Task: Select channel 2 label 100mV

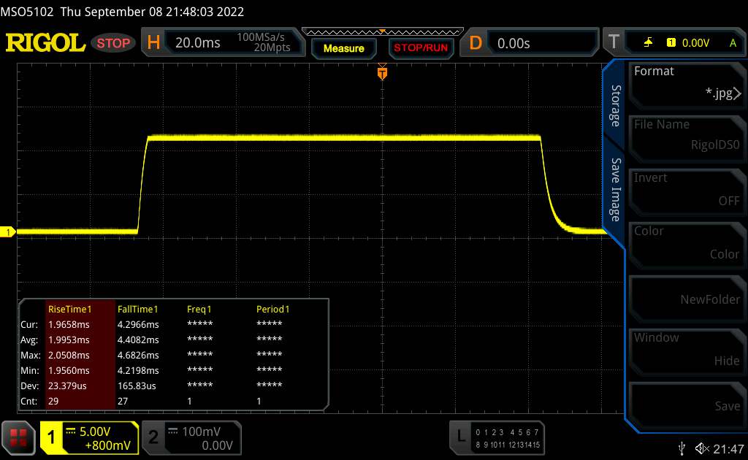Action: 201,432
